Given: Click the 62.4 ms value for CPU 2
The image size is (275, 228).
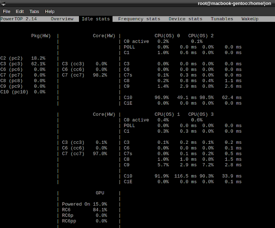Looking at the screenshot, I should point(232,97).
